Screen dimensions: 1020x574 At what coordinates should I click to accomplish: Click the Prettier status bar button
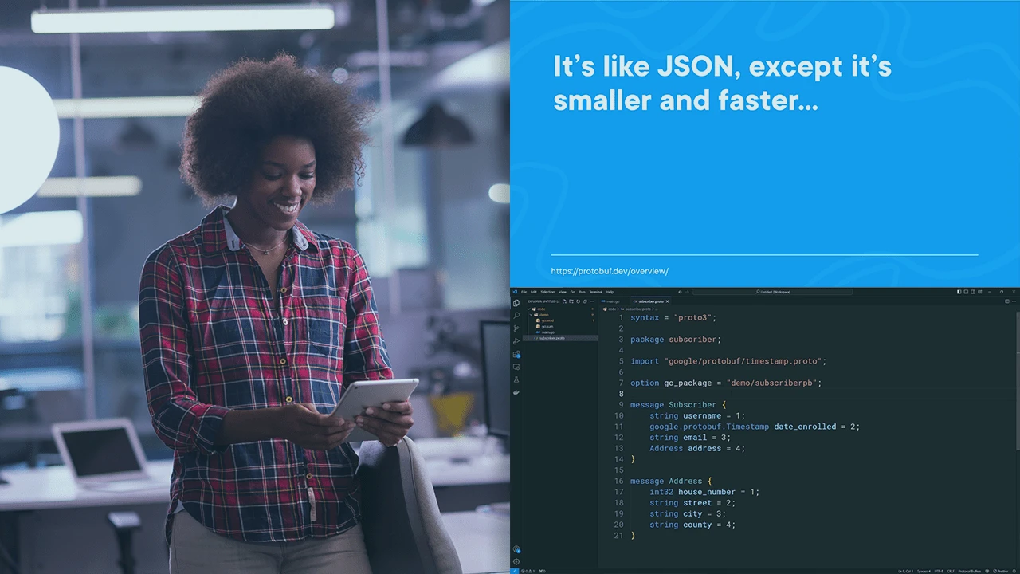coord(999,571)
